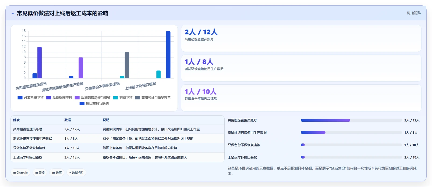Click the description starting 鉴权会牵动接口
The height and width of the screenshot is (187, 432).
145,157
